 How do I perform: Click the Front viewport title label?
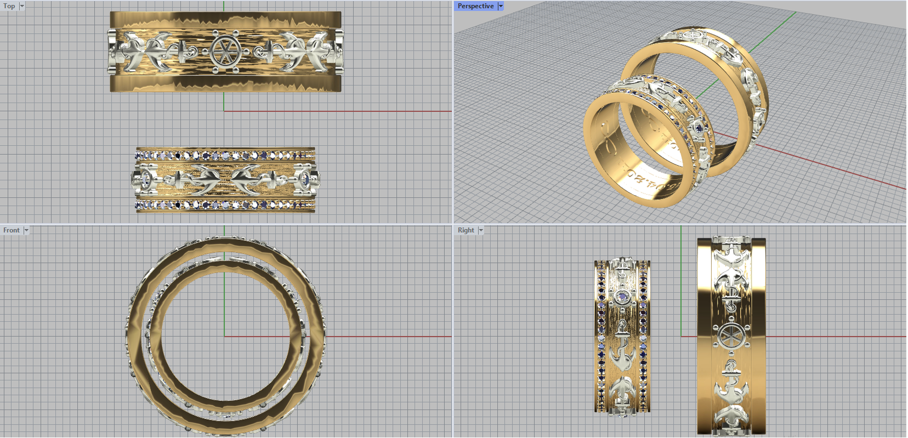11,230
